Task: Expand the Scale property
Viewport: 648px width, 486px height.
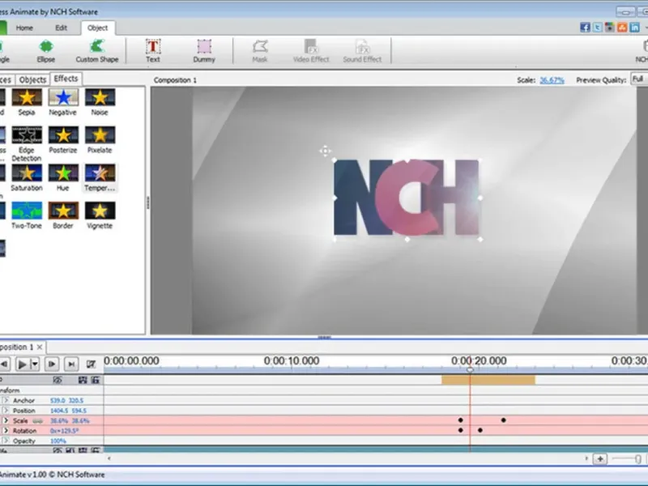Action: (6, 420)
